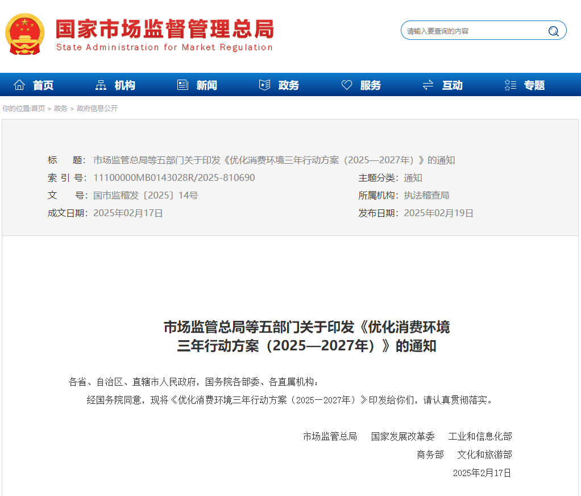Screen dimensions: 581x496
Task: Click the 发布日期 field label
Action: click(378, 213)
